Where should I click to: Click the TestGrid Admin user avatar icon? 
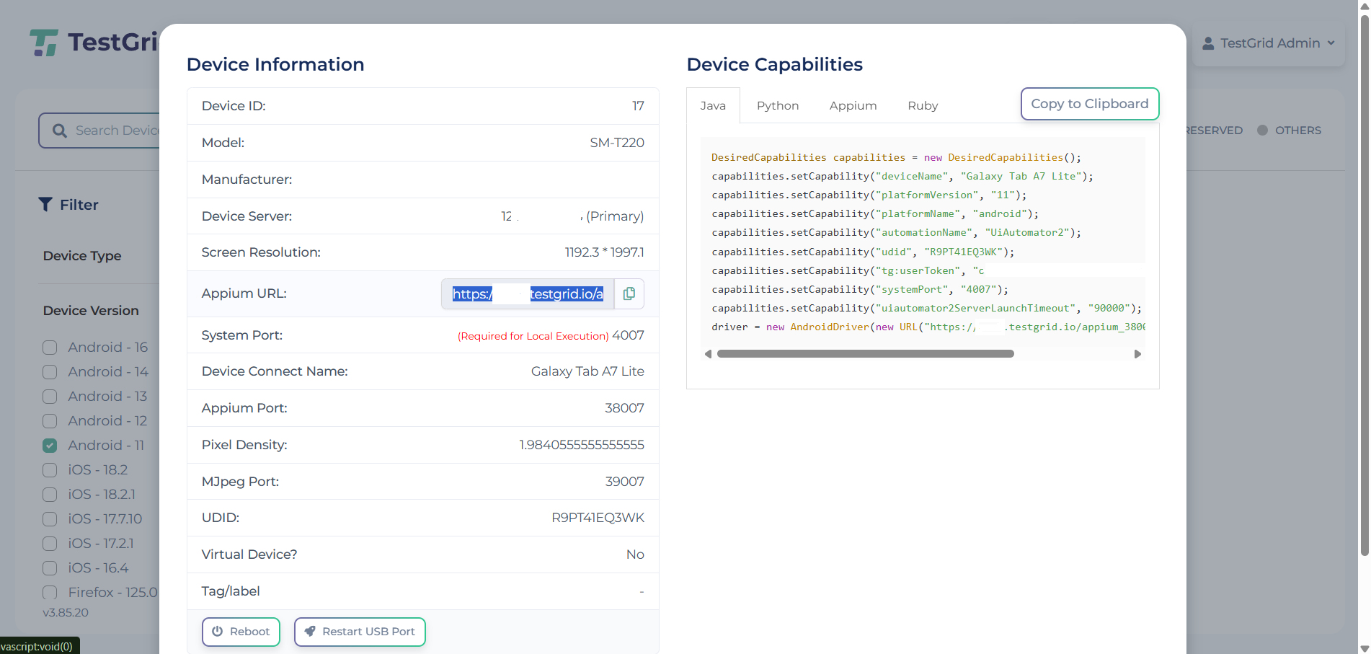[1208, 43]
